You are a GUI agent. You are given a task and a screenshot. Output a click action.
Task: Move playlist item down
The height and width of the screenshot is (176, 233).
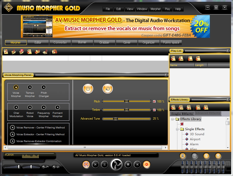pos(198,58)
